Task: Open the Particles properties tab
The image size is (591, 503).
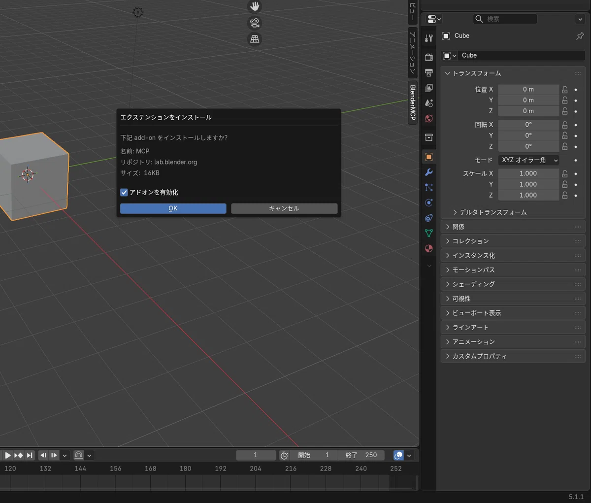Action: (x=429, y=187)
